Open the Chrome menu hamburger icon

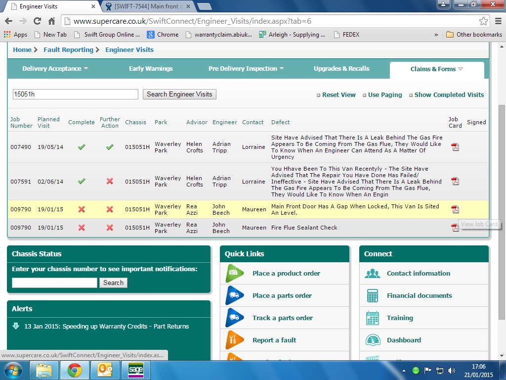(498, 21)
